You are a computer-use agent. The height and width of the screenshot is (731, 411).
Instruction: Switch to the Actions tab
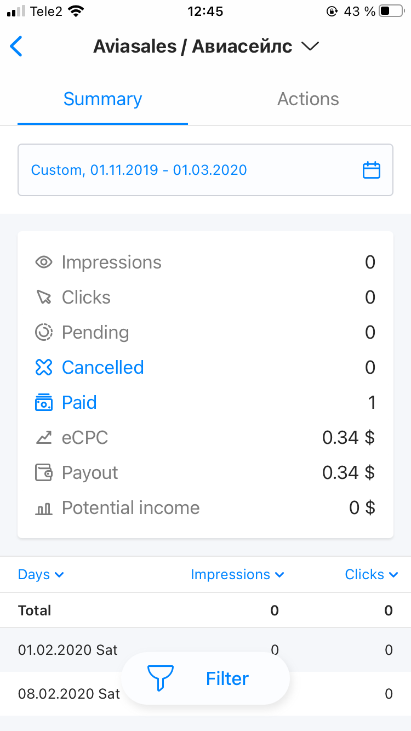[308, 99]
